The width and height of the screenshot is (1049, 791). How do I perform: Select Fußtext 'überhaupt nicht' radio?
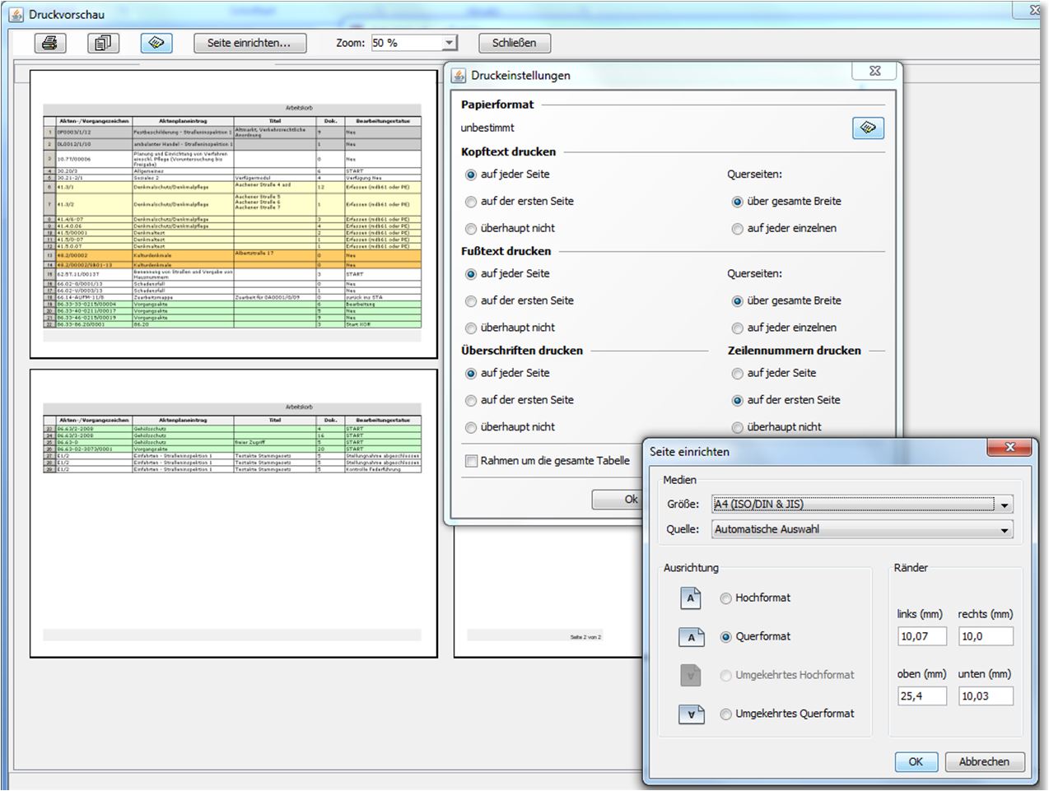471,328
